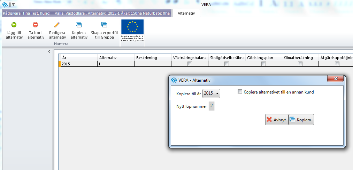The width and height of the screenshot is (353, 170).
Task: Enable Kopiera alternativet till en annan kund
Action: pyautogui.click(x=240, y=92)
